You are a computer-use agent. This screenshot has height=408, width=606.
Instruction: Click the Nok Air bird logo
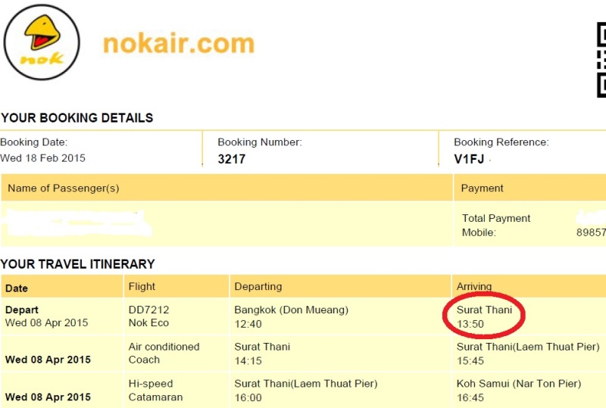pos(42,42)
